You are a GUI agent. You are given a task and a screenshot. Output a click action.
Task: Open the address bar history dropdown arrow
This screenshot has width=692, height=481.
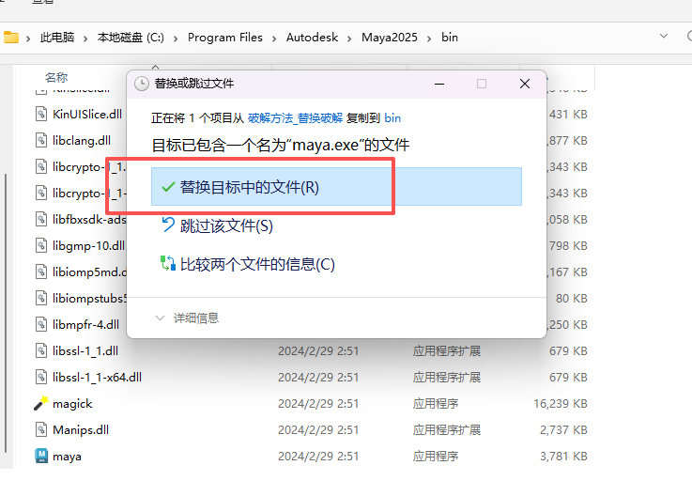tap(665, 37)
